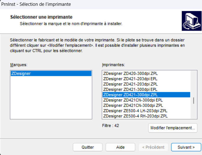Select ZDesigner ZD420-300dpi ZPL printer
This screenshot has width=202, height=155.
(130, 74)
